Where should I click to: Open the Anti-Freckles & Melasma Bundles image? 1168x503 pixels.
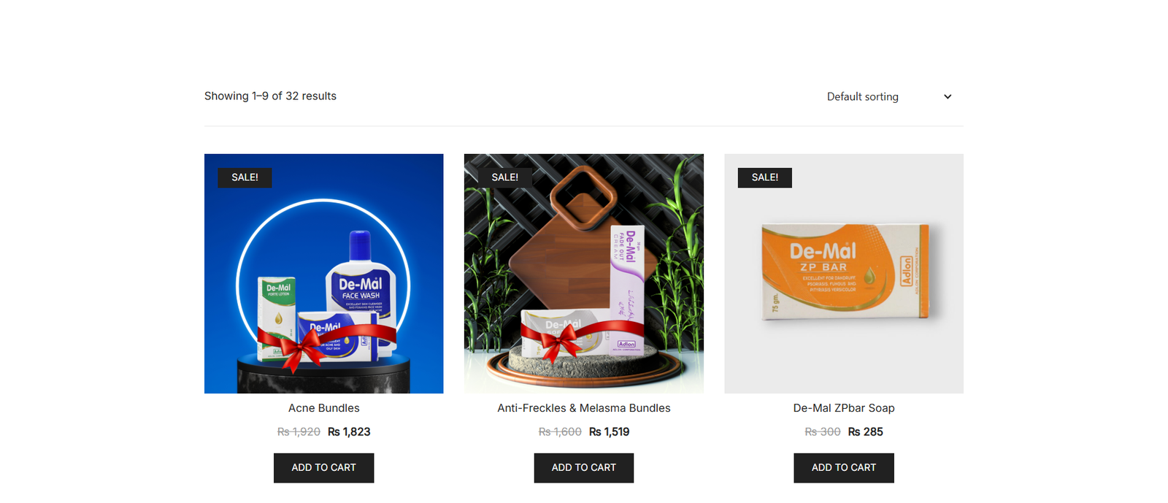584,274
